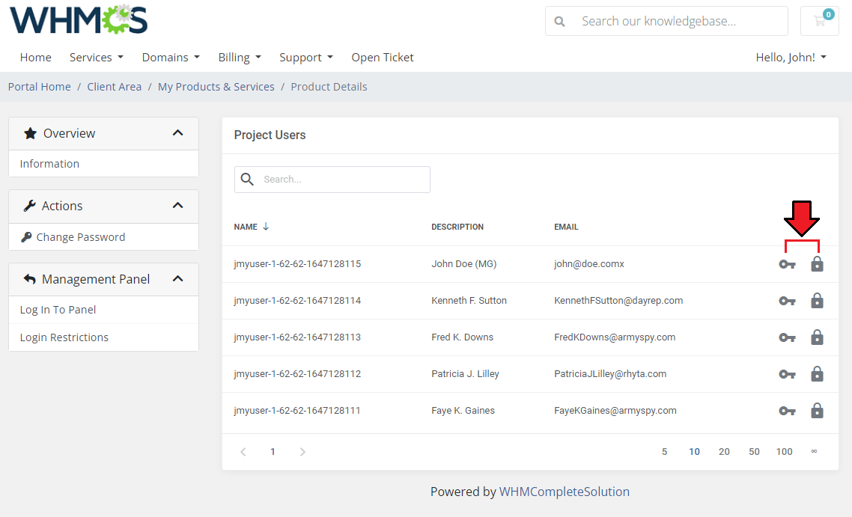Click username jmyuser-1-62-62-1647128111
Image resolution: width=852 pixels, height=517 pixels.
click(x=297, y=411)
